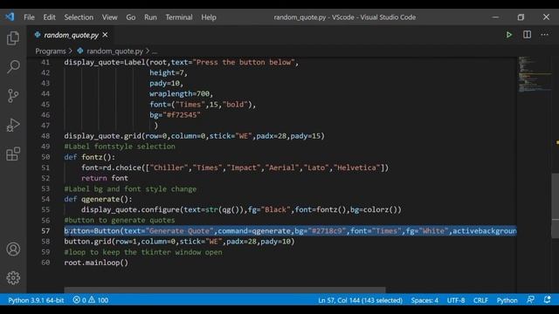This screenshot has height=314, width=559.
Task: Click the "#2718c9" color string on line 57
Action: (327, 230)
